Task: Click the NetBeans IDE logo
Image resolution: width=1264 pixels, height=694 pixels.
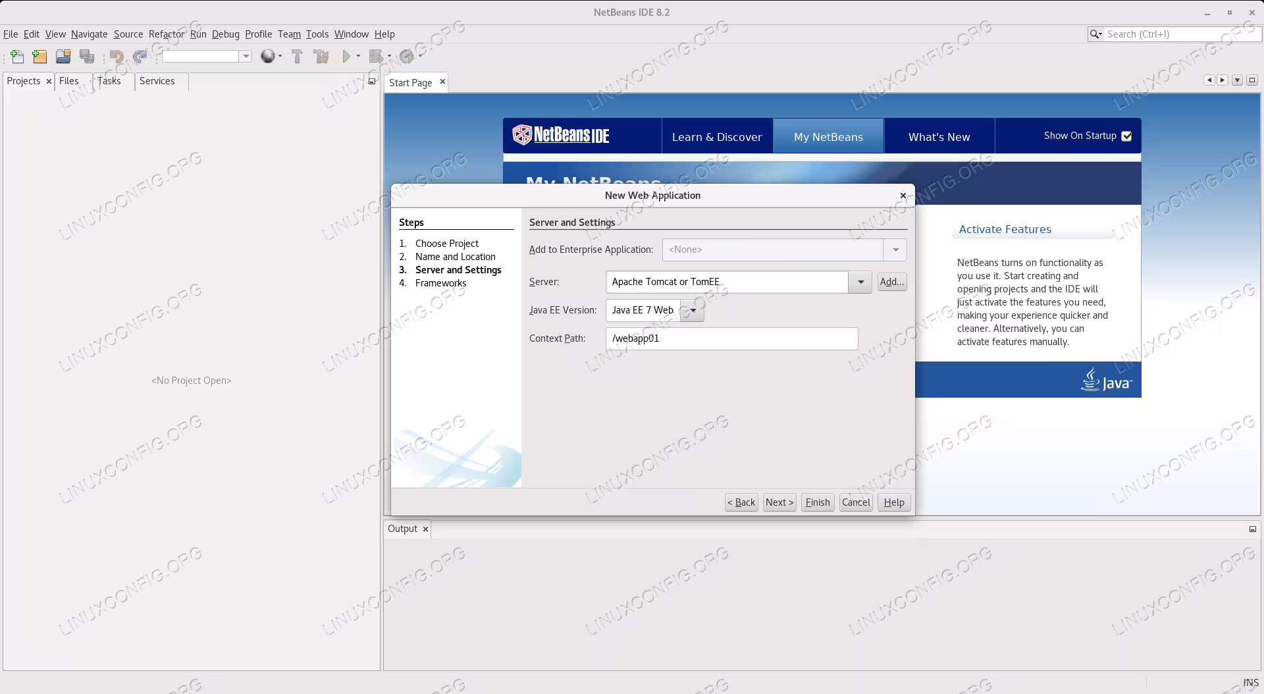Action: [561, 135]
